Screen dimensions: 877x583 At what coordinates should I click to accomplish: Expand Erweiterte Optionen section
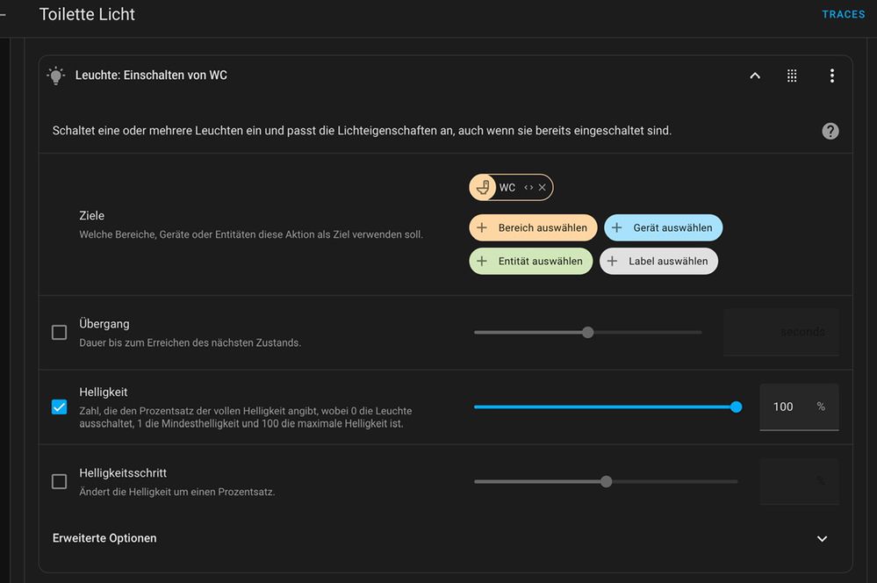click(822, 538)
